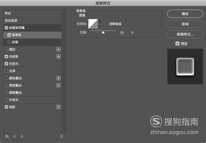Enable the 消除锯齿 anti-alias checkbox

coord(106,24)
